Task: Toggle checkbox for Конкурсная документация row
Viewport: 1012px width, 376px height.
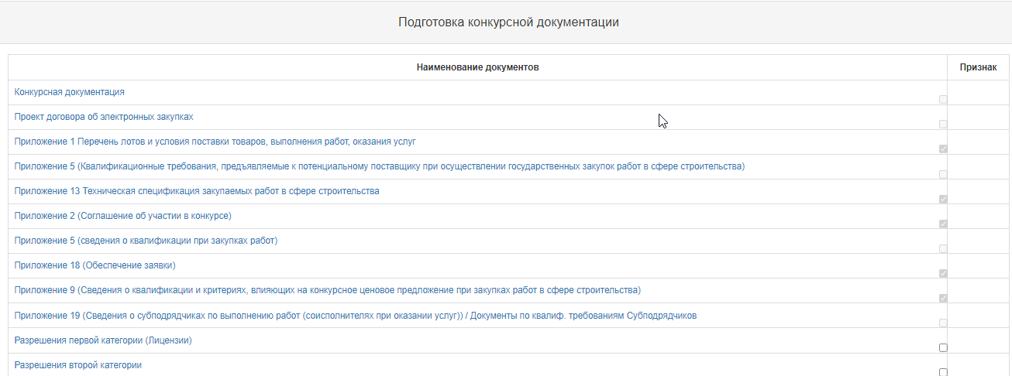Action: (943, 99)
